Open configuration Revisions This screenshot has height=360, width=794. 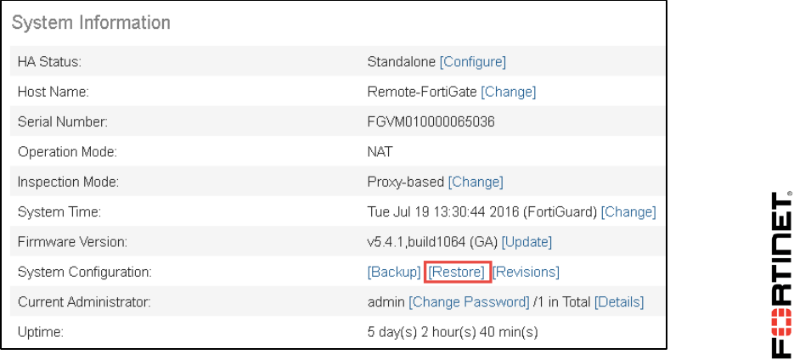coord(526,272)
